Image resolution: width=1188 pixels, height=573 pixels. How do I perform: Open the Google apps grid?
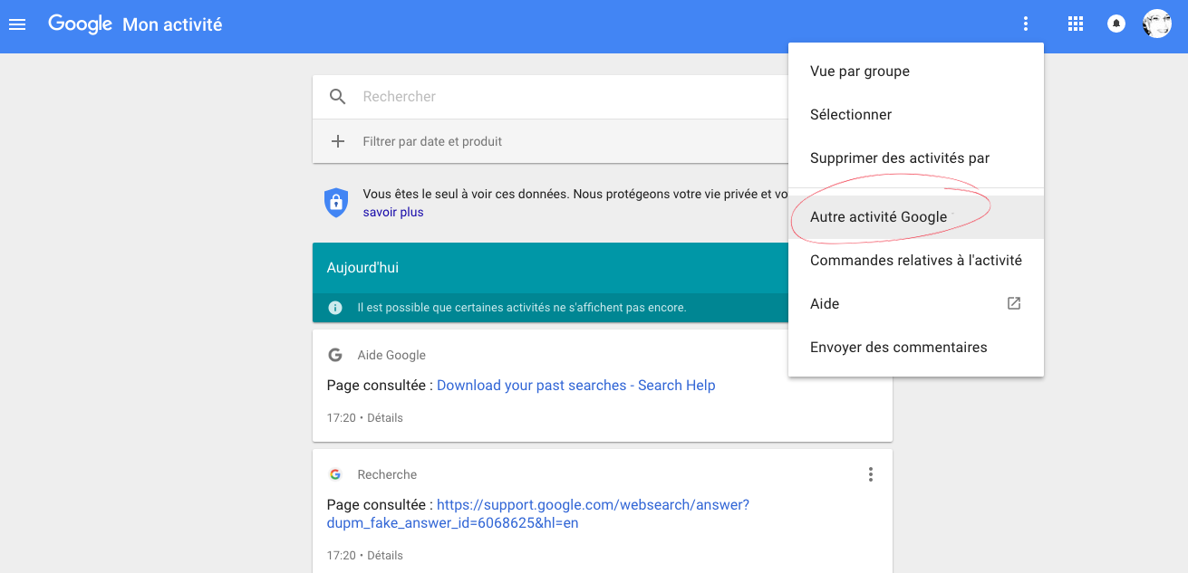coord(1076,24)
